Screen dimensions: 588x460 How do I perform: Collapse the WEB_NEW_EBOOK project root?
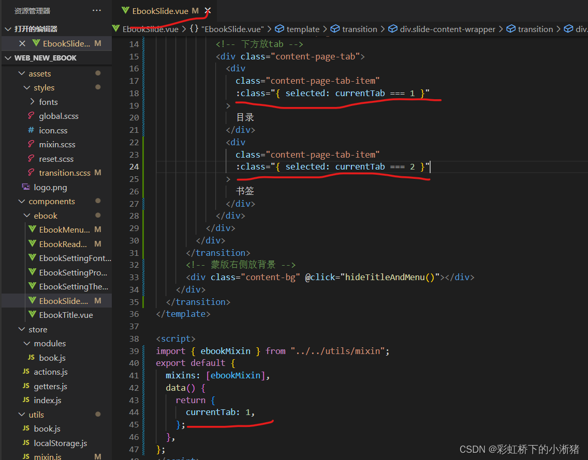point(8,58)
